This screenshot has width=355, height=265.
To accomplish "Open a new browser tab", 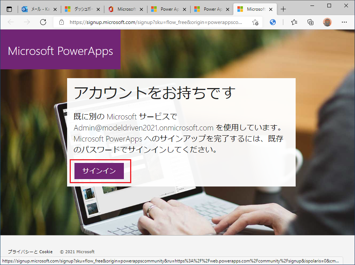I will [x=283, y=9].
